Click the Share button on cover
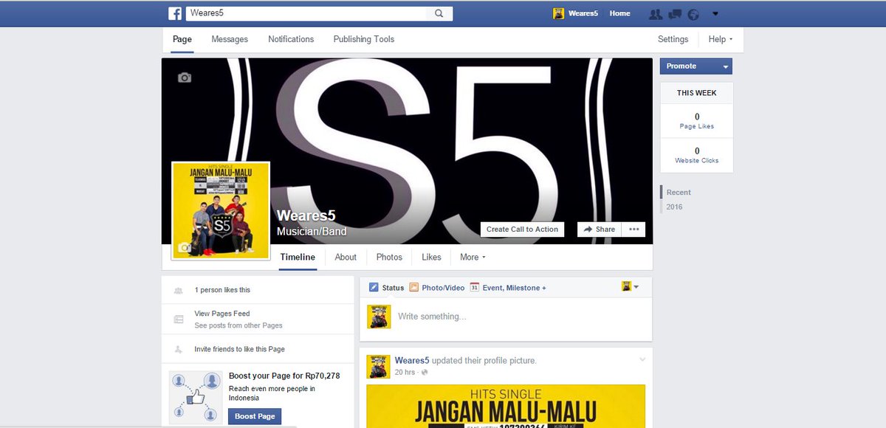 point(599,229)
